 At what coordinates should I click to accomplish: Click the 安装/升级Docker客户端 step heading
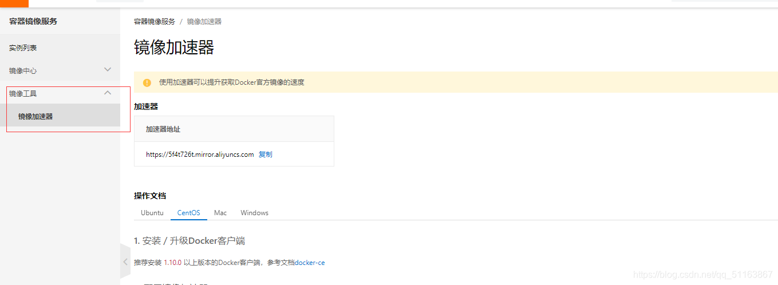[x=189, y=241]
